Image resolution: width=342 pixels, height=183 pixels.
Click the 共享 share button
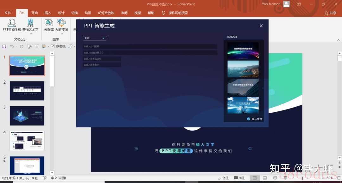point(330,13)
